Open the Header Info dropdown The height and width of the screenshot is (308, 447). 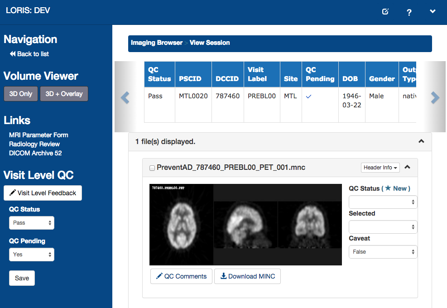[x=380, y=168]
